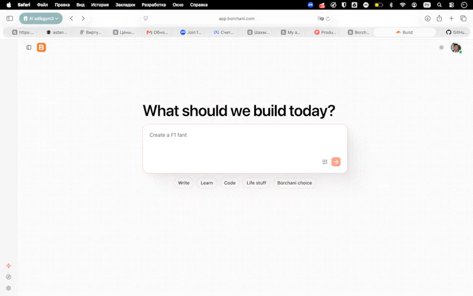Open the Safari menu

pos(24,5)
